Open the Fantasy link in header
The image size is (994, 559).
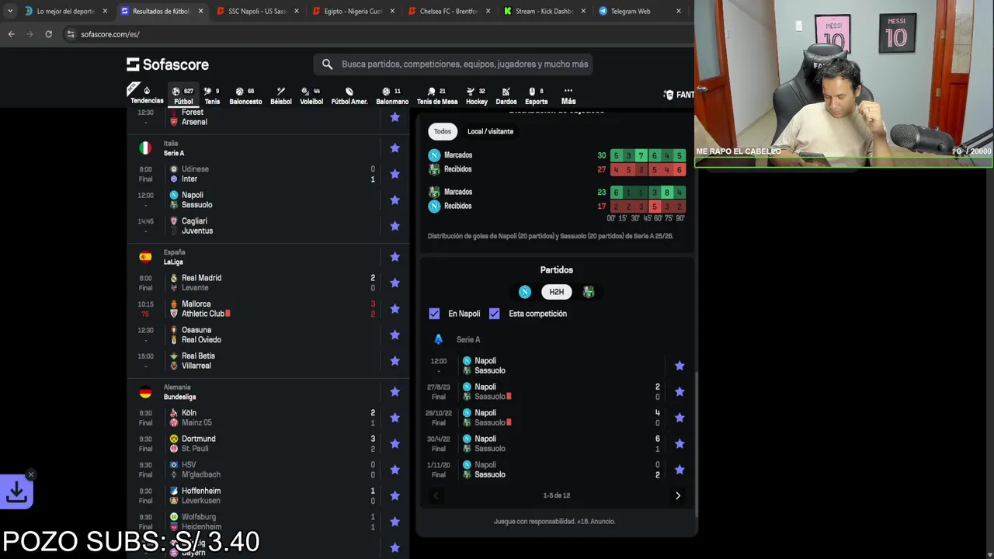679,95
